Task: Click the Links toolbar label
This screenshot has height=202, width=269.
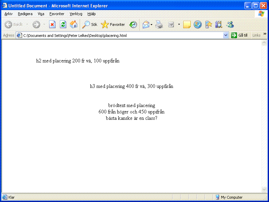Action: pyautogui.click(x=256, y=35)
